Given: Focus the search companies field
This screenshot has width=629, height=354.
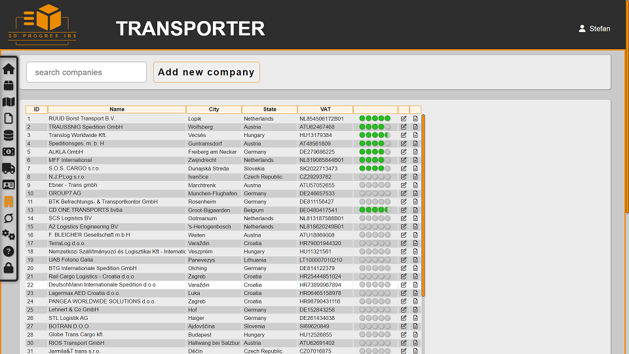Looking at the screenshot, I should tap(86, 72).
